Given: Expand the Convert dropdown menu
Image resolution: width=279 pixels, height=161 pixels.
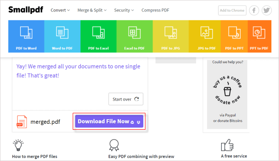Looking at the screenshot, I should pos(60,10).
